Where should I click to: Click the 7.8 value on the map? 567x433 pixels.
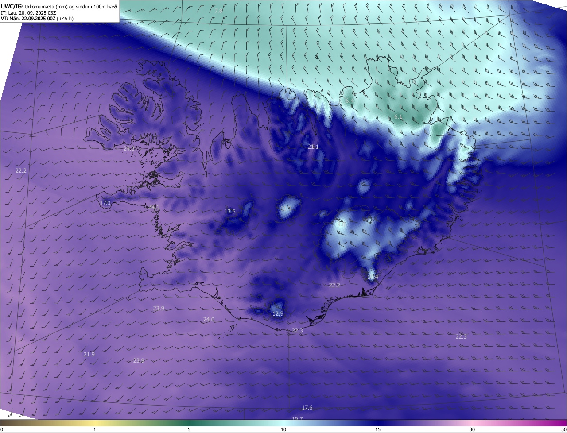[218, 11]
